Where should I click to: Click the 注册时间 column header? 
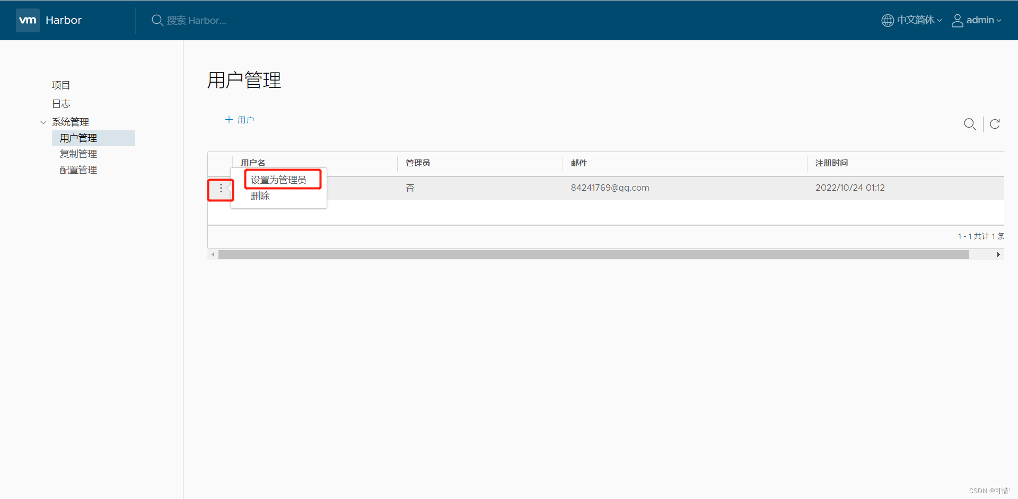pos(831,163)
